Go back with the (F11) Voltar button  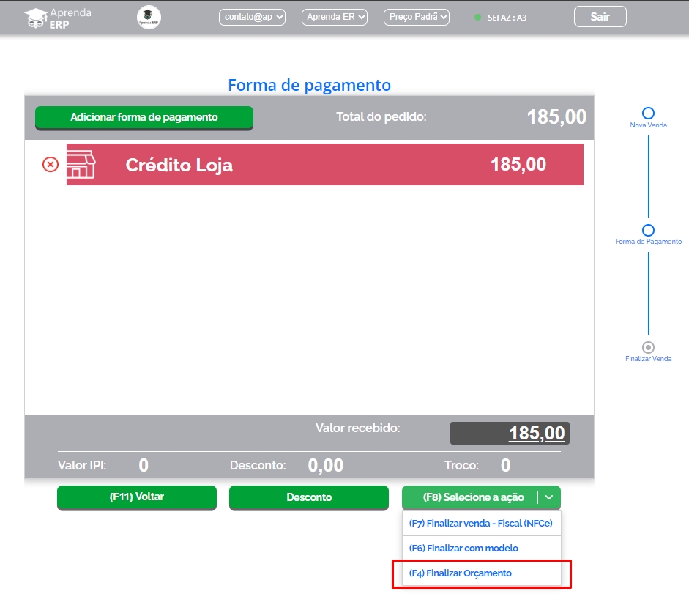[x=137, y=497]
